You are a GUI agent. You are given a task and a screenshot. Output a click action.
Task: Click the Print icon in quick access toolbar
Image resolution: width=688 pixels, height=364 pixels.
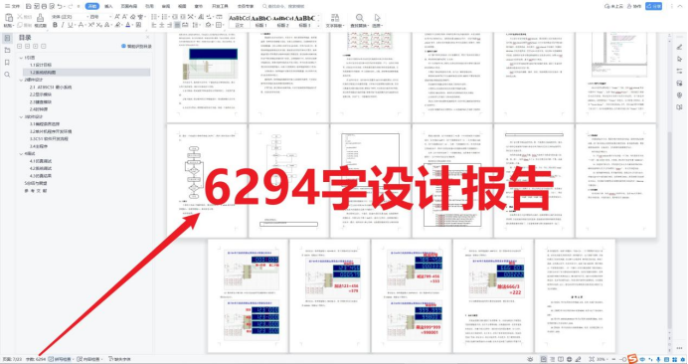[45, 6]
